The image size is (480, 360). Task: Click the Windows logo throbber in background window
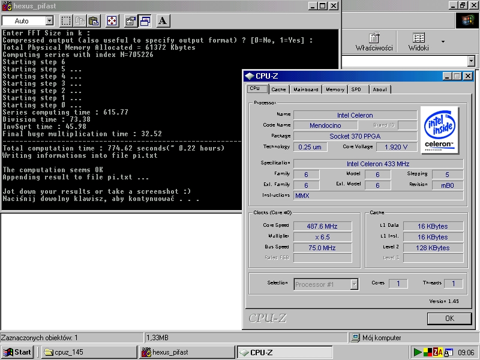pos(467,21)
